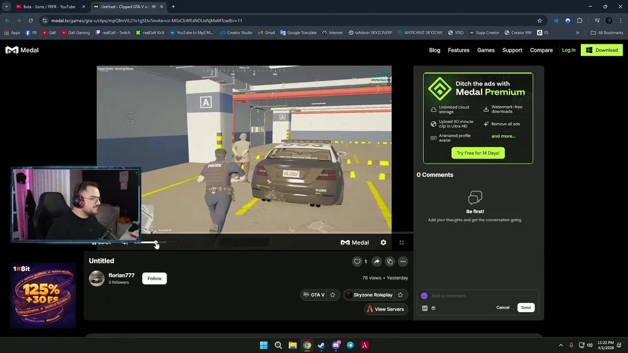This screenshot has width=628, height=353.
Task: Open the Windows Start menu
Action: (263, 345)
